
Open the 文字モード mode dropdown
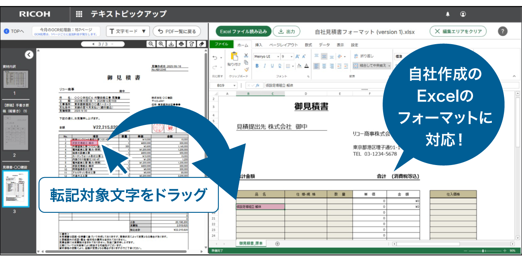(x=128, y=31)
